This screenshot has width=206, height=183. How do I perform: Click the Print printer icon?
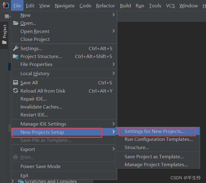[x=16, y=157]
